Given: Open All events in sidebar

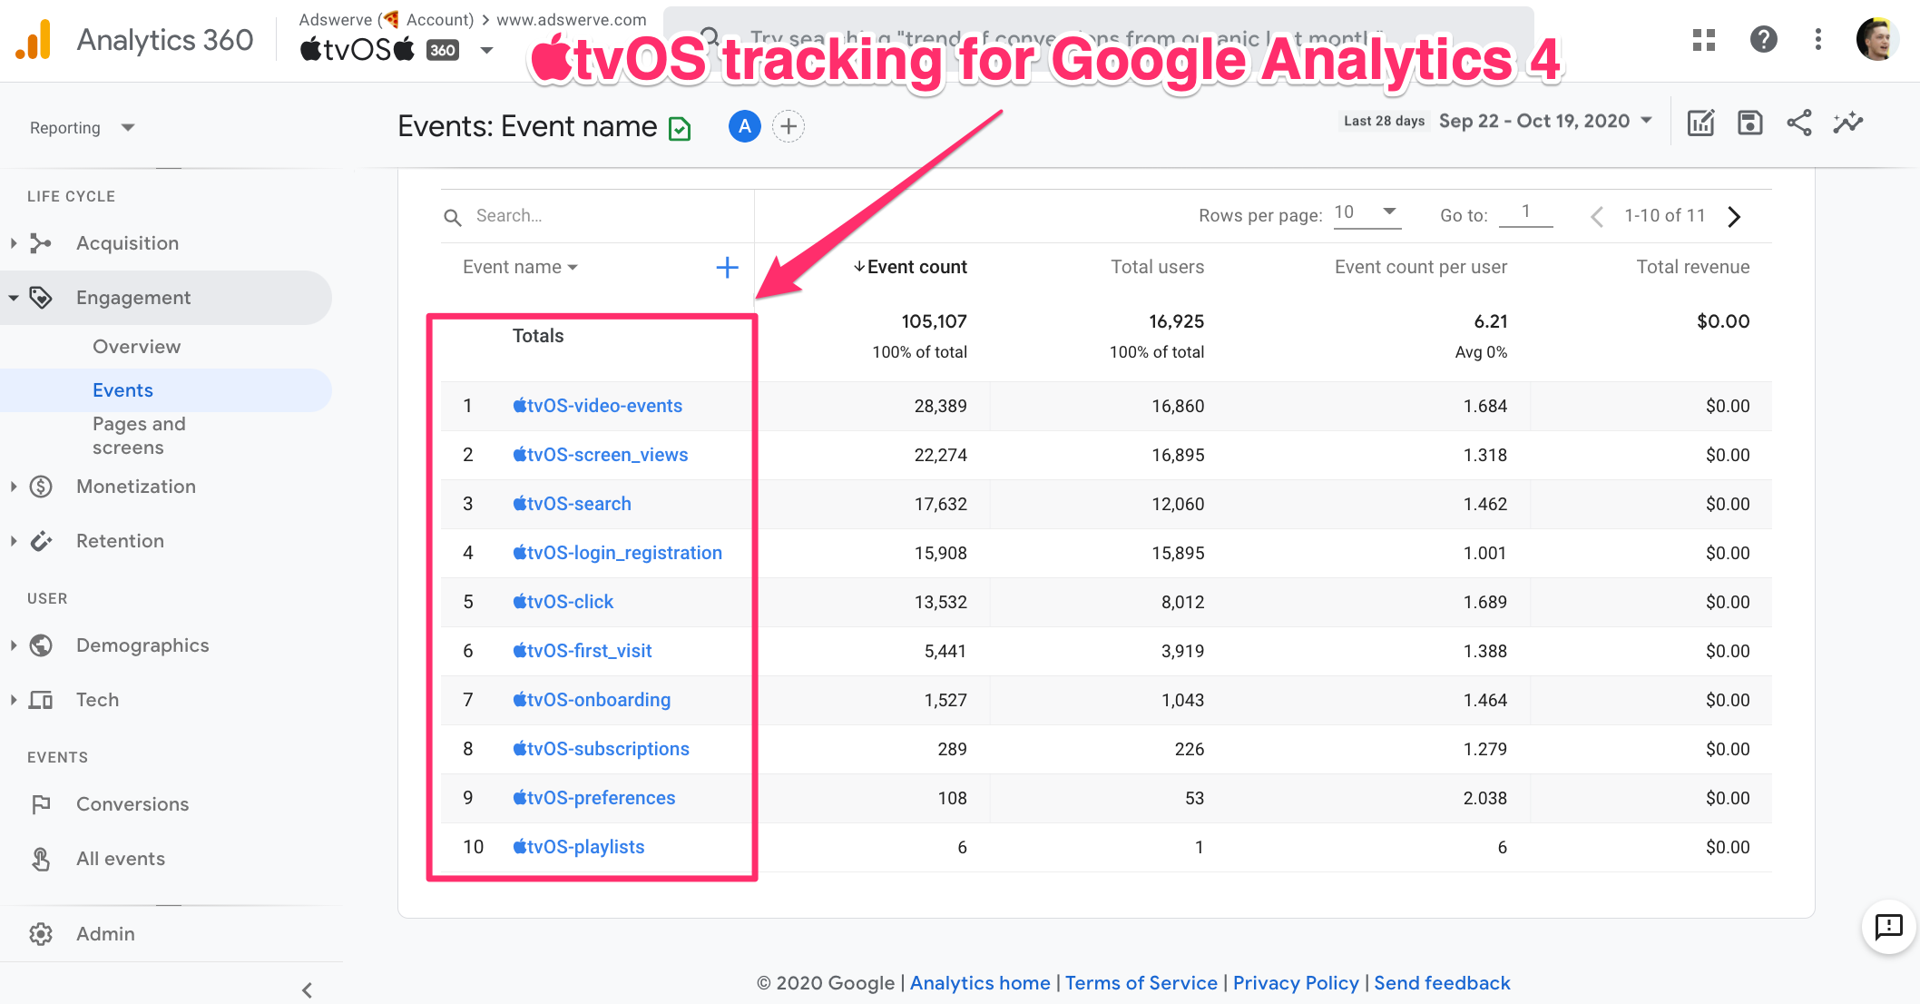Looking at the screenshot, I should pos(121,859).
